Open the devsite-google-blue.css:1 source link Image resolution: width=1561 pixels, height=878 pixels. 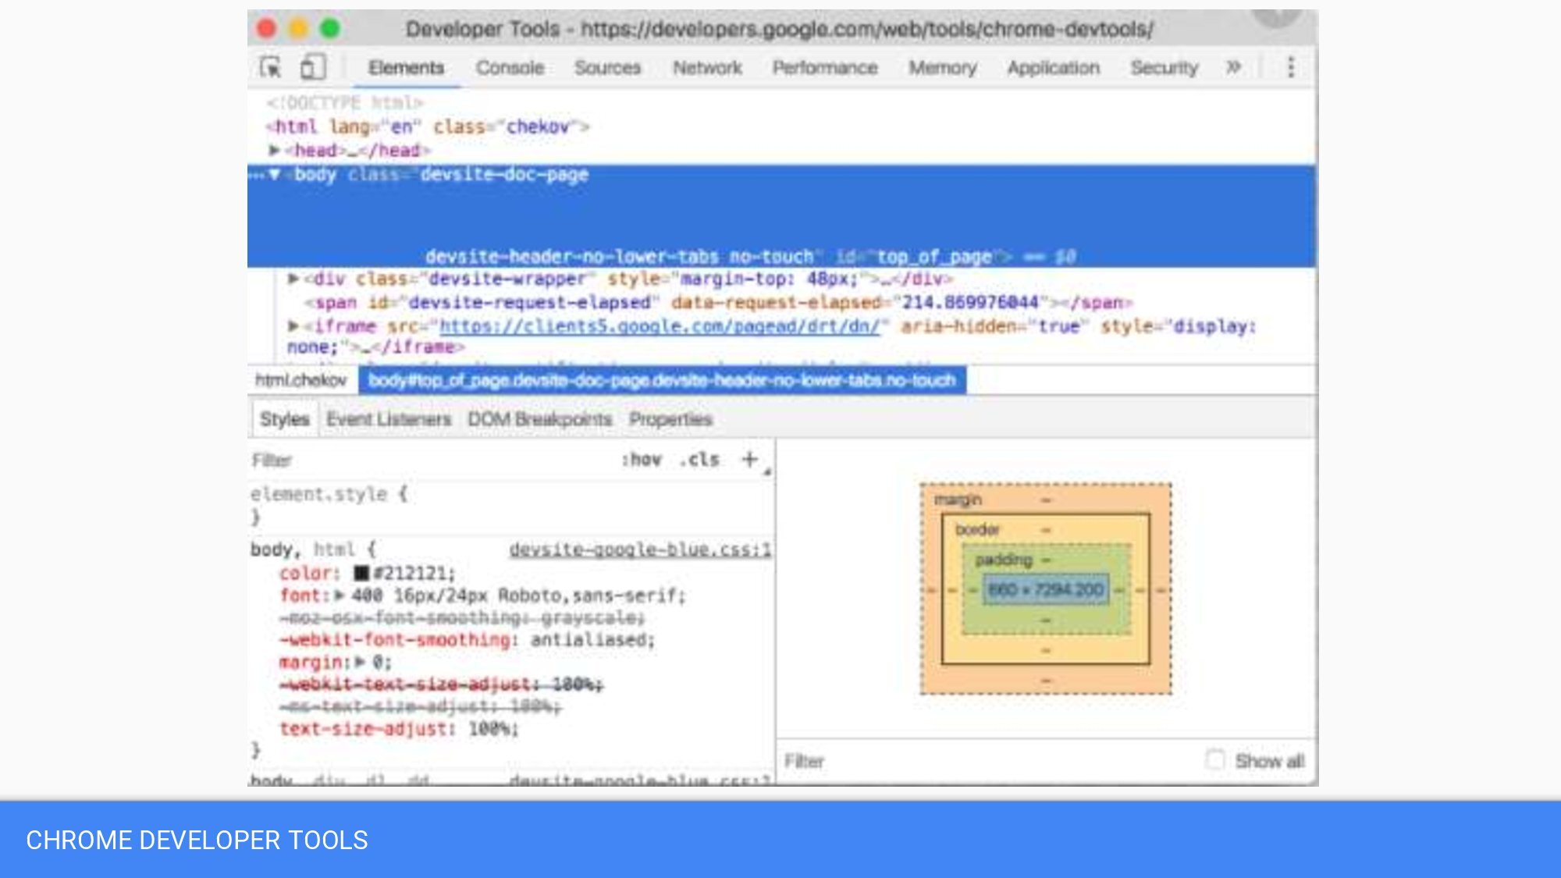[x=640, y=549]
